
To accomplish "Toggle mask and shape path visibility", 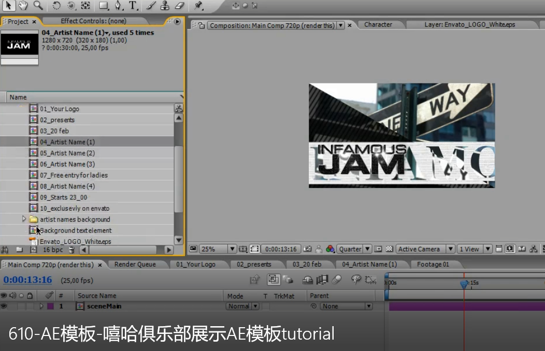I will (255, 249).
